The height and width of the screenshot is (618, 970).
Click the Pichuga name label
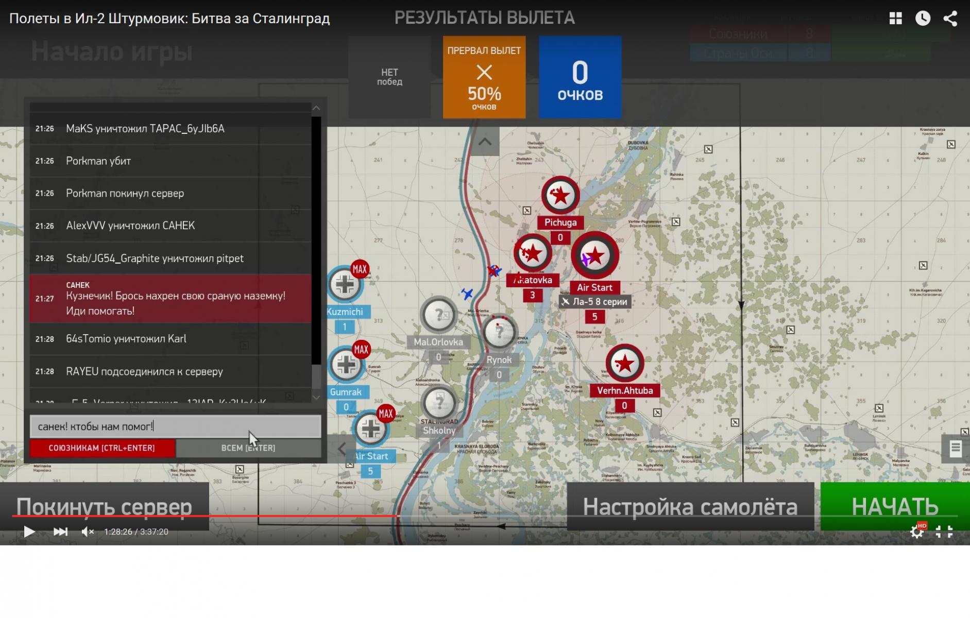coord(560,222)
